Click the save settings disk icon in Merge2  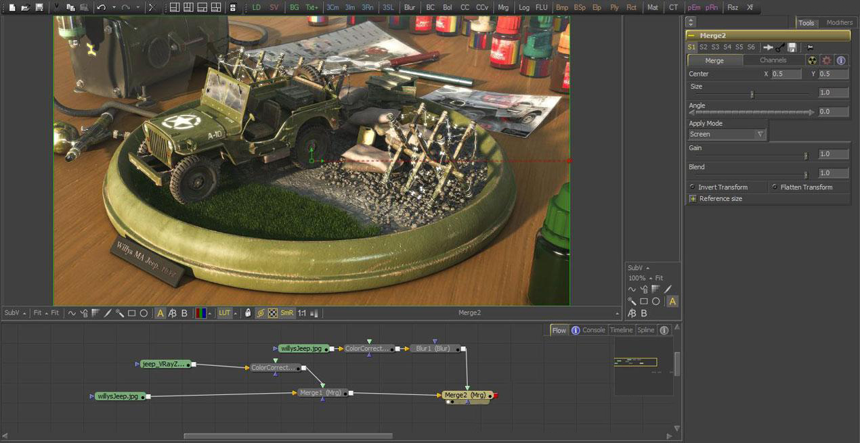click(x=792, y=47)
